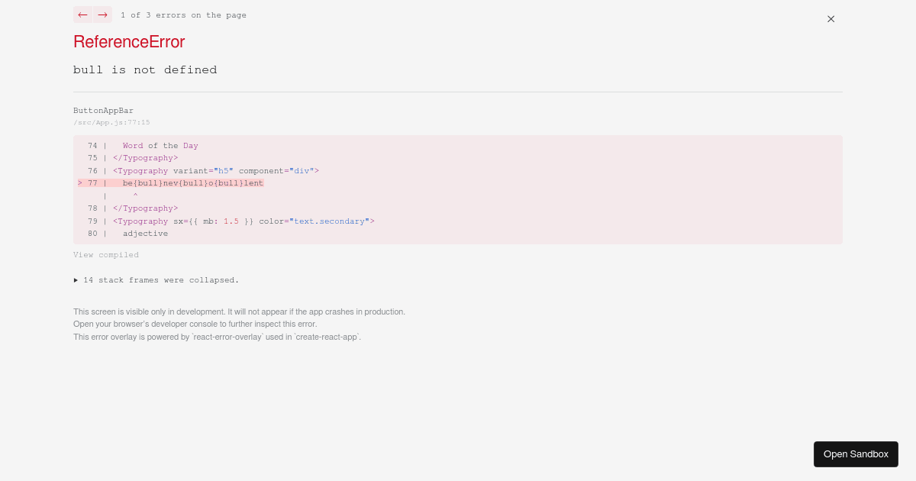Viewport: 916px width, 481px height.
Task: Dismiss the error overlay with the X
Action: click(831, 19)
